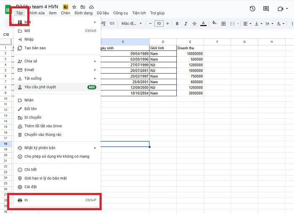Select column D header

(163, 42)
